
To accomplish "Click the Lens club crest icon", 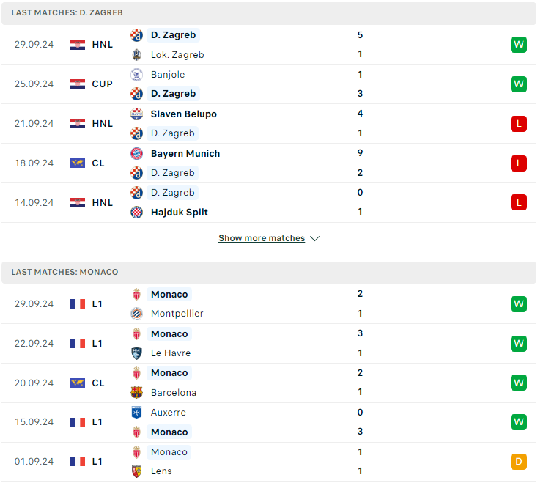I will [x=136, y=471].
